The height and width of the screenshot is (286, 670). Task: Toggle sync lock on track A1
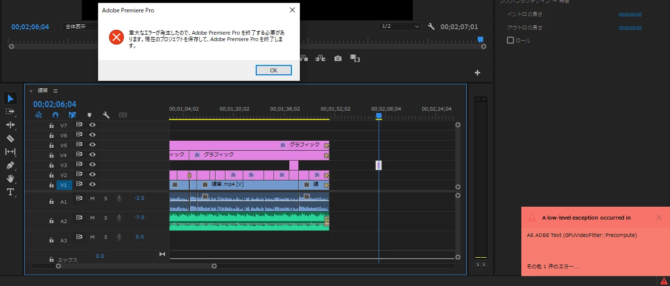79,198
